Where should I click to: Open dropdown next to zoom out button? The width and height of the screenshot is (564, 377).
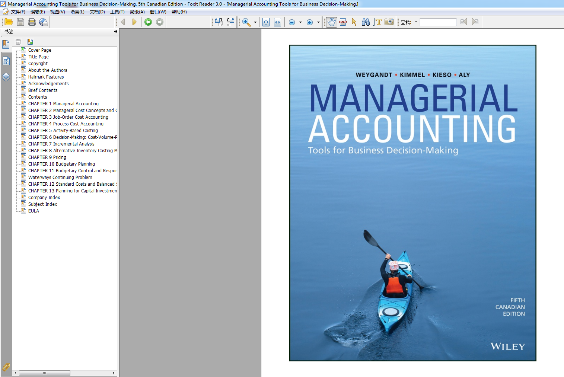click(300, 22)
